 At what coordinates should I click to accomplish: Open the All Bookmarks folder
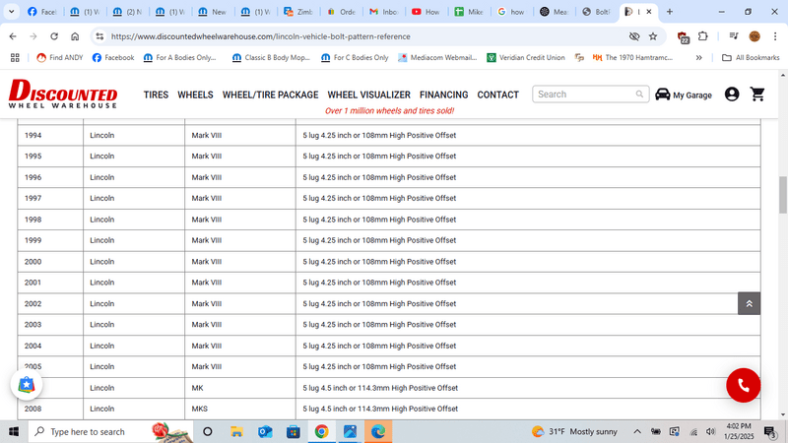(x=751, y=58)
